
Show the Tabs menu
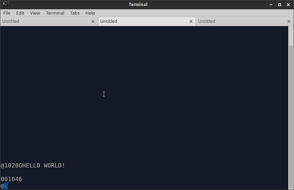point(75,13)
